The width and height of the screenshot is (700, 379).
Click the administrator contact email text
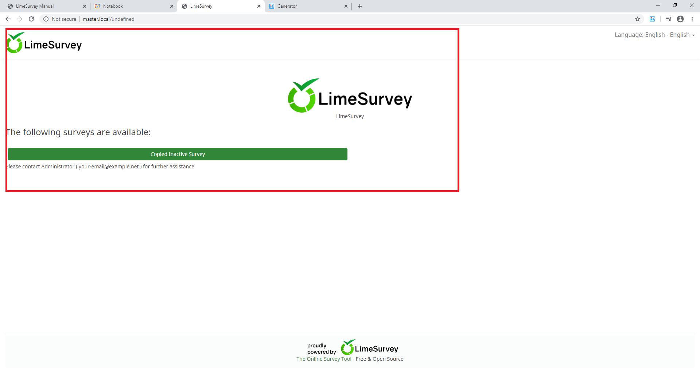pyautogui.click(x=109, y=167)
